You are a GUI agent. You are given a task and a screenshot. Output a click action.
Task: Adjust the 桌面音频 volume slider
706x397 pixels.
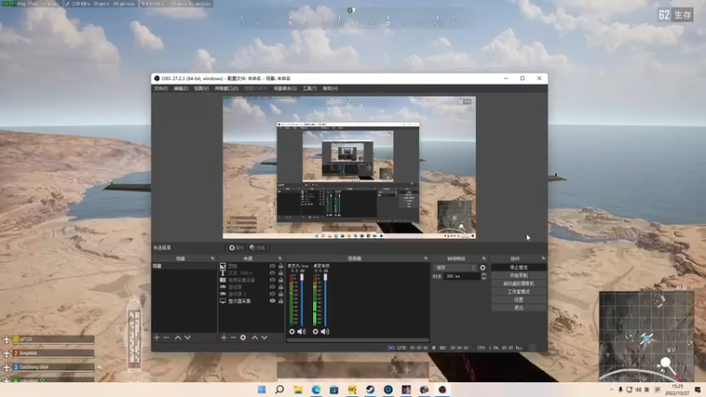(x=325, y=299)
